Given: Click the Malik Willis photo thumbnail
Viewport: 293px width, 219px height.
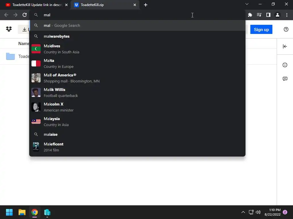Looking at the screenshot, I should coord(36,92).
